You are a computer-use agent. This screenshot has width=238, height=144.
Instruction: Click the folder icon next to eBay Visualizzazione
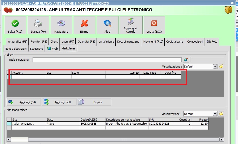[x=221, y=66]
